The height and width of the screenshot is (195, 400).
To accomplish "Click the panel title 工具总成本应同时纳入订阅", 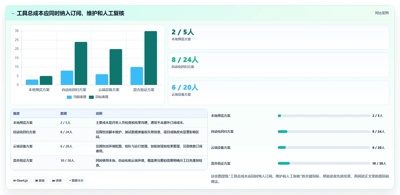I will coord(70,13).
